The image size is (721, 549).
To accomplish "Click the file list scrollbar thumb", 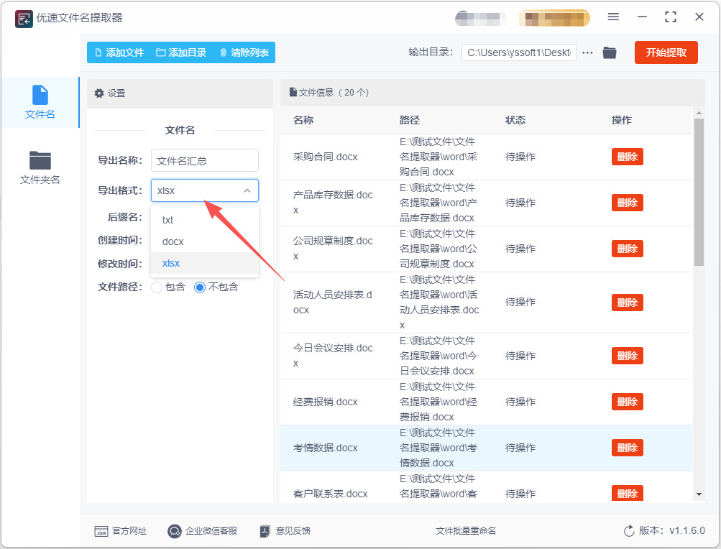I will click(x=699, y=192).
